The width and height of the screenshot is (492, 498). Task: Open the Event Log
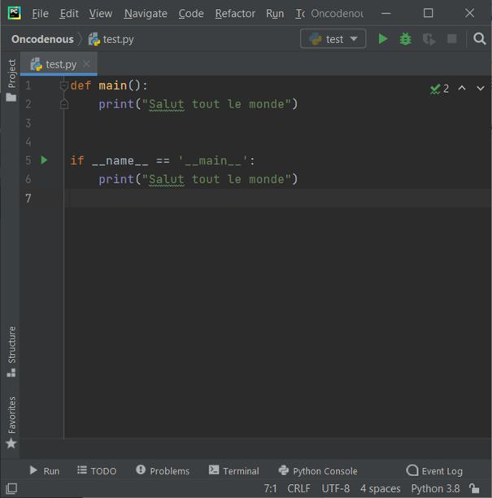434,470
